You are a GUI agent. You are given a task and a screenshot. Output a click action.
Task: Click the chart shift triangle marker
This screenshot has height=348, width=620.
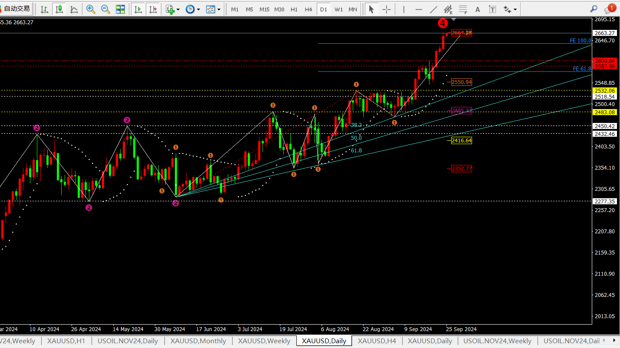(x=453, y=19)
